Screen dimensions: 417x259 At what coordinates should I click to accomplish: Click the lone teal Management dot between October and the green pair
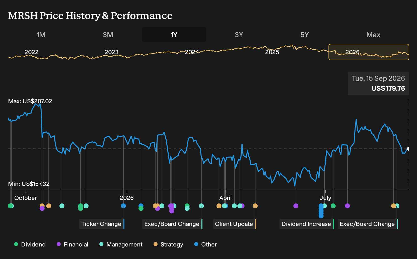(62, 206)
